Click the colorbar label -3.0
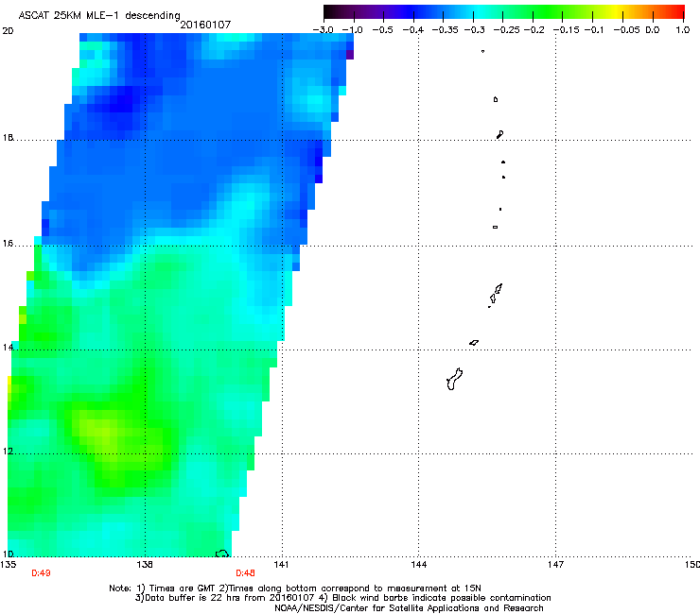 [324, 30]
